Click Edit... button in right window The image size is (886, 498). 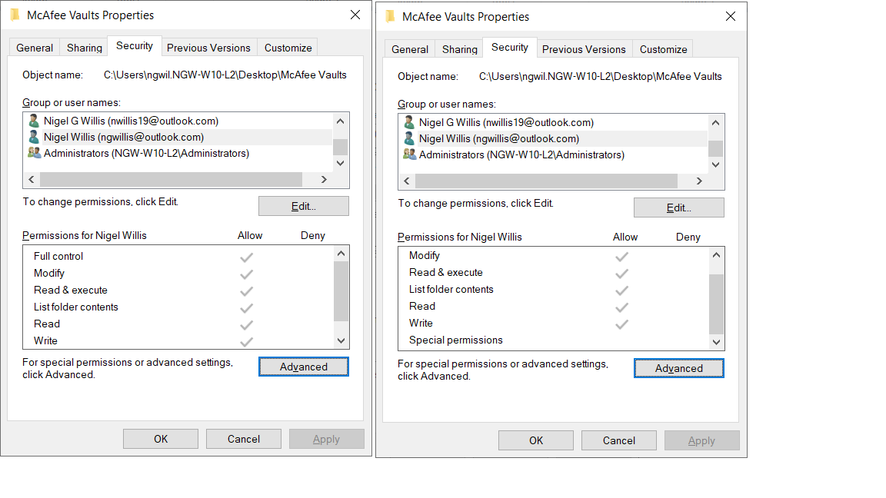pyautogui.click(x=678, y=207)
